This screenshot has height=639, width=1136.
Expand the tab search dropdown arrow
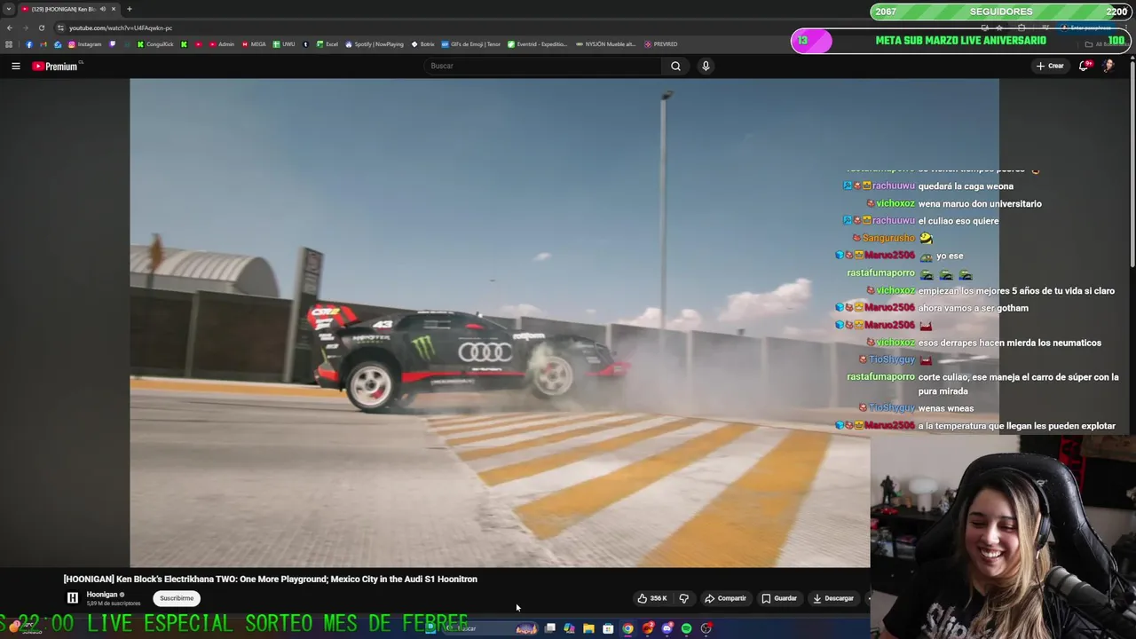[9, 9]
